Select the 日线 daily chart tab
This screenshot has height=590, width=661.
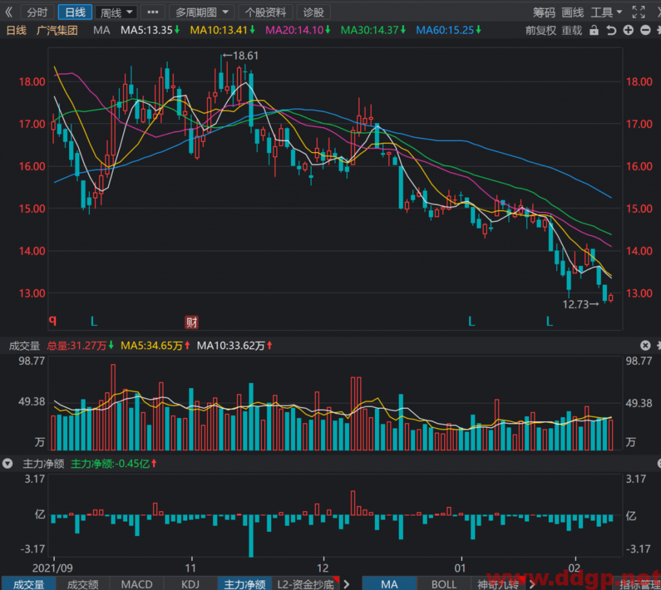point(76,12)
